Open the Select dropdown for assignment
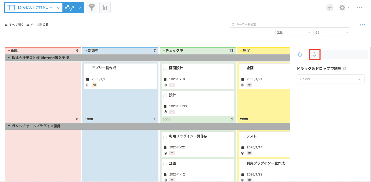 pyautogui.click(x=330, y=79)
